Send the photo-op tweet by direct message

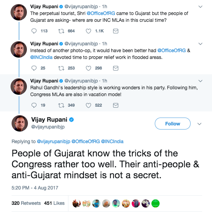(116, 31)
